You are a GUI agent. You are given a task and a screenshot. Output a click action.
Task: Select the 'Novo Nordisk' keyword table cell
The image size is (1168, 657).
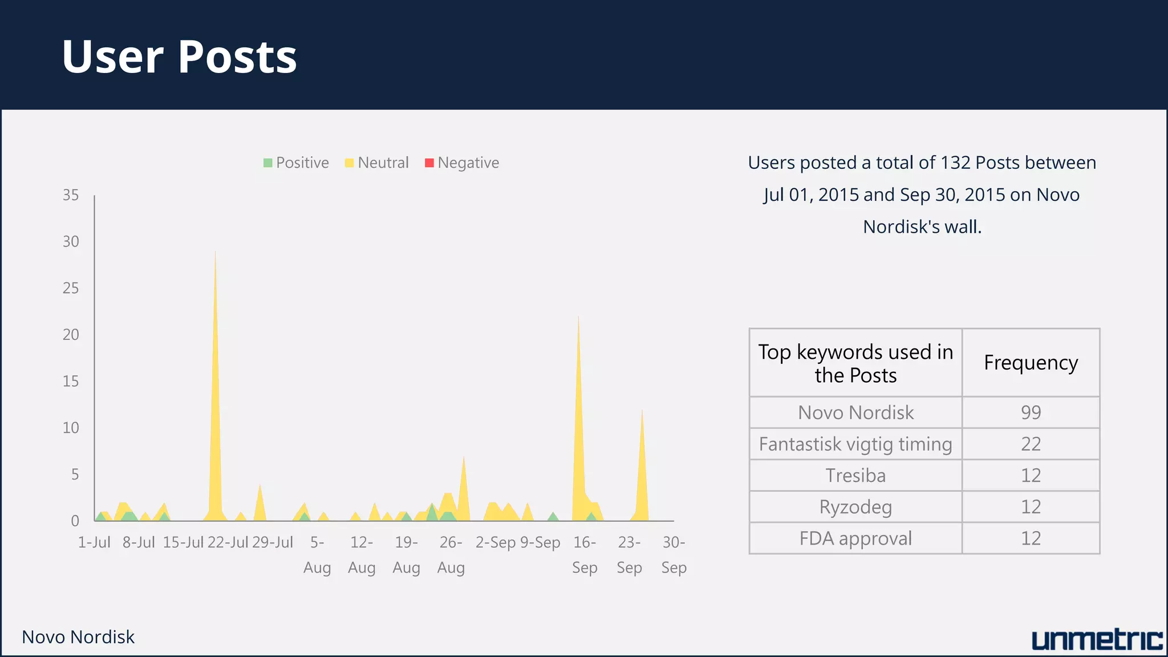[x=855, y=412]
